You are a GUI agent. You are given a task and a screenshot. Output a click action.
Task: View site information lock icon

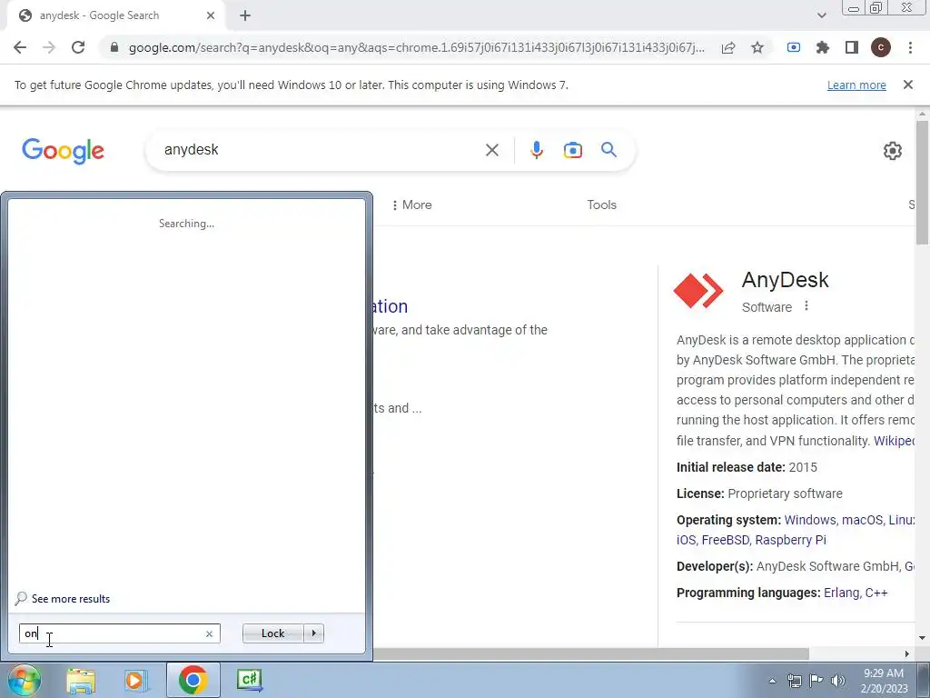coord(114,47)
